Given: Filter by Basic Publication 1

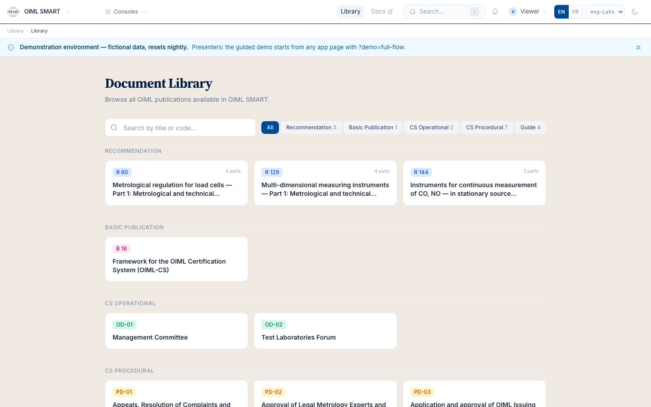Looking at the screenshot, I should (x=373, y=128).
